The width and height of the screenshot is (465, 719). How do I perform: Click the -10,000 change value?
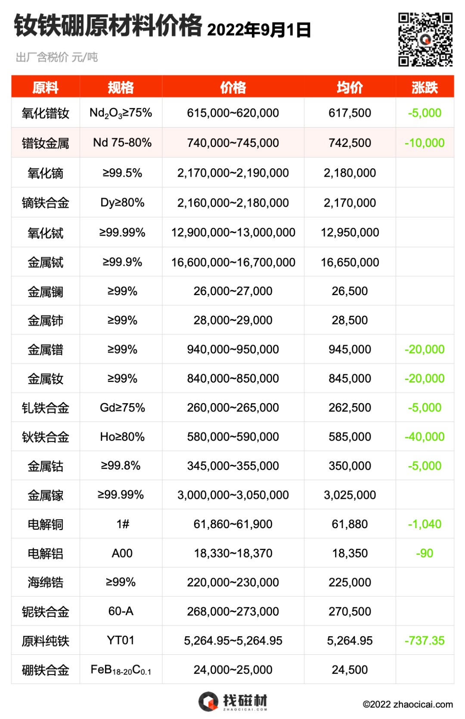coord(425,143)
